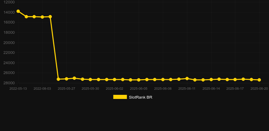Select the data point above 2025-06-02
Image resolution: width=269 pixels, height=131 pixels.
pos(114,79)
